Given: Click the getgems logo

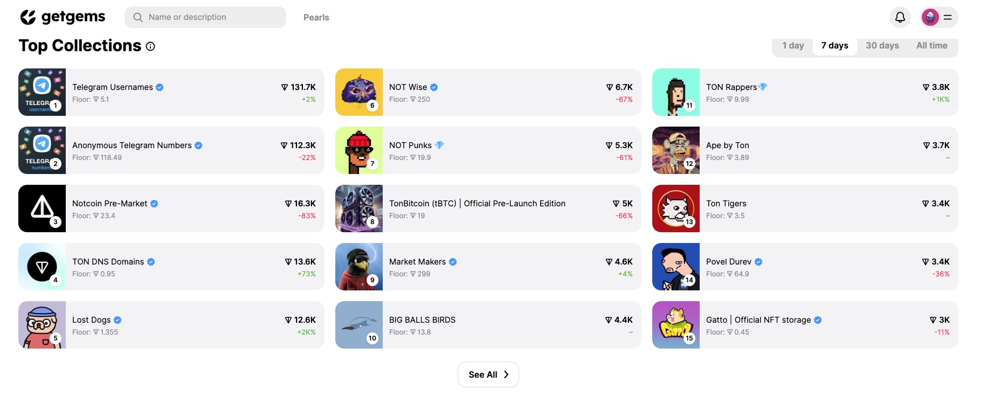Looking at the screenshot, I should point(63,17).
